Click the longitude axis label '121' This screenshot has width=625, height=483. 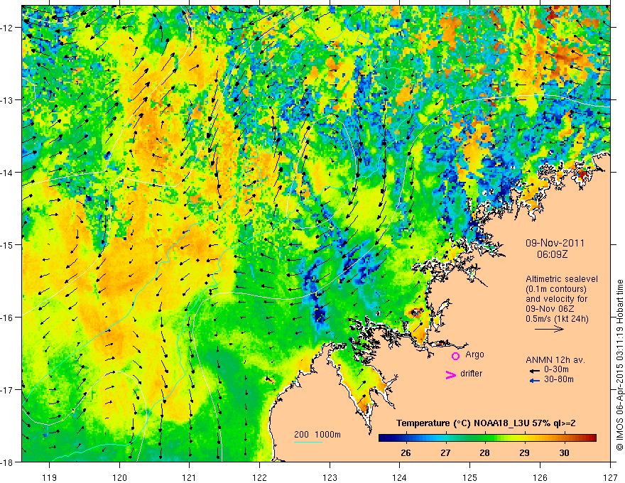(190, 477)
